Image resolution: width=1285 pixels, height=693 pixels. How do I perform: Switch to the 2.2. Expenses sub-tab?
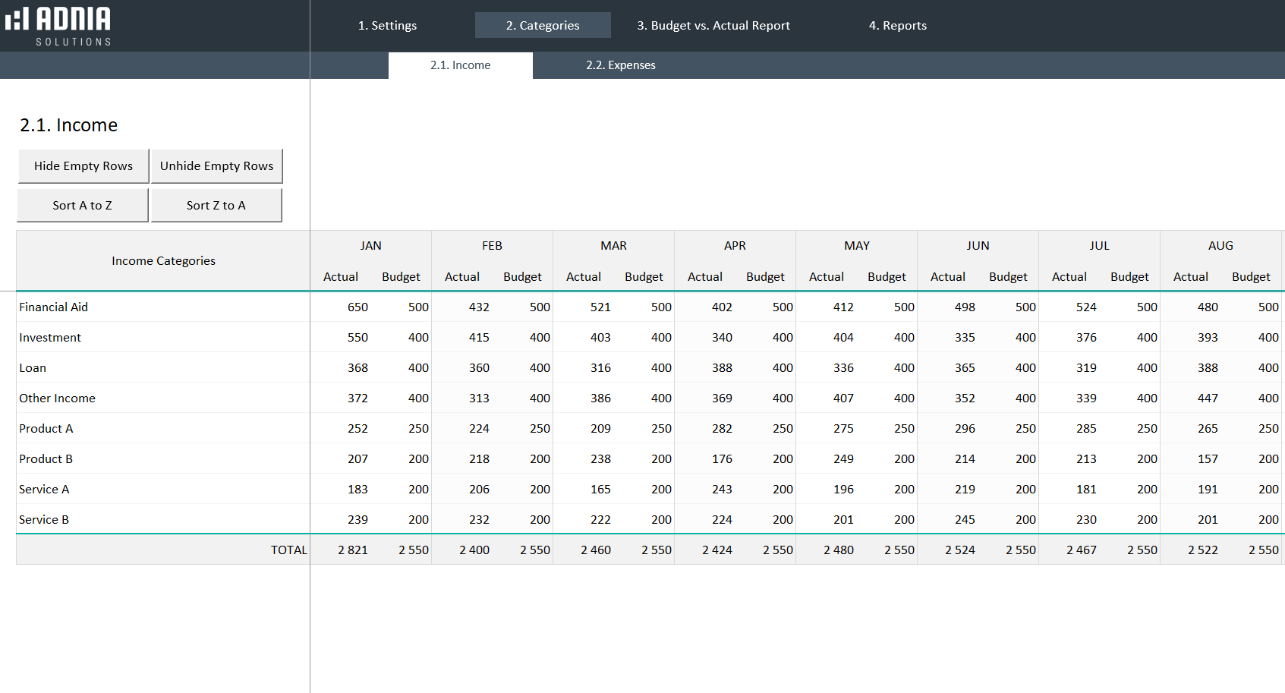coord(621,65)
